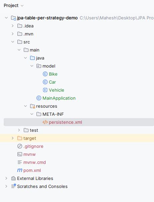This screenshot has width=154, height=202.
Task: Click the Bike class icon
Action: (45, 74)
